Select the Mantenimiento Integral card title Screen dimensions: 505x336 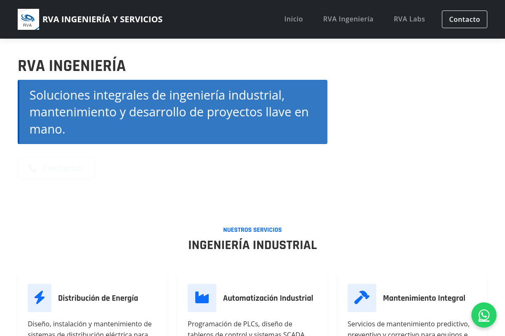tap(424, 298)
